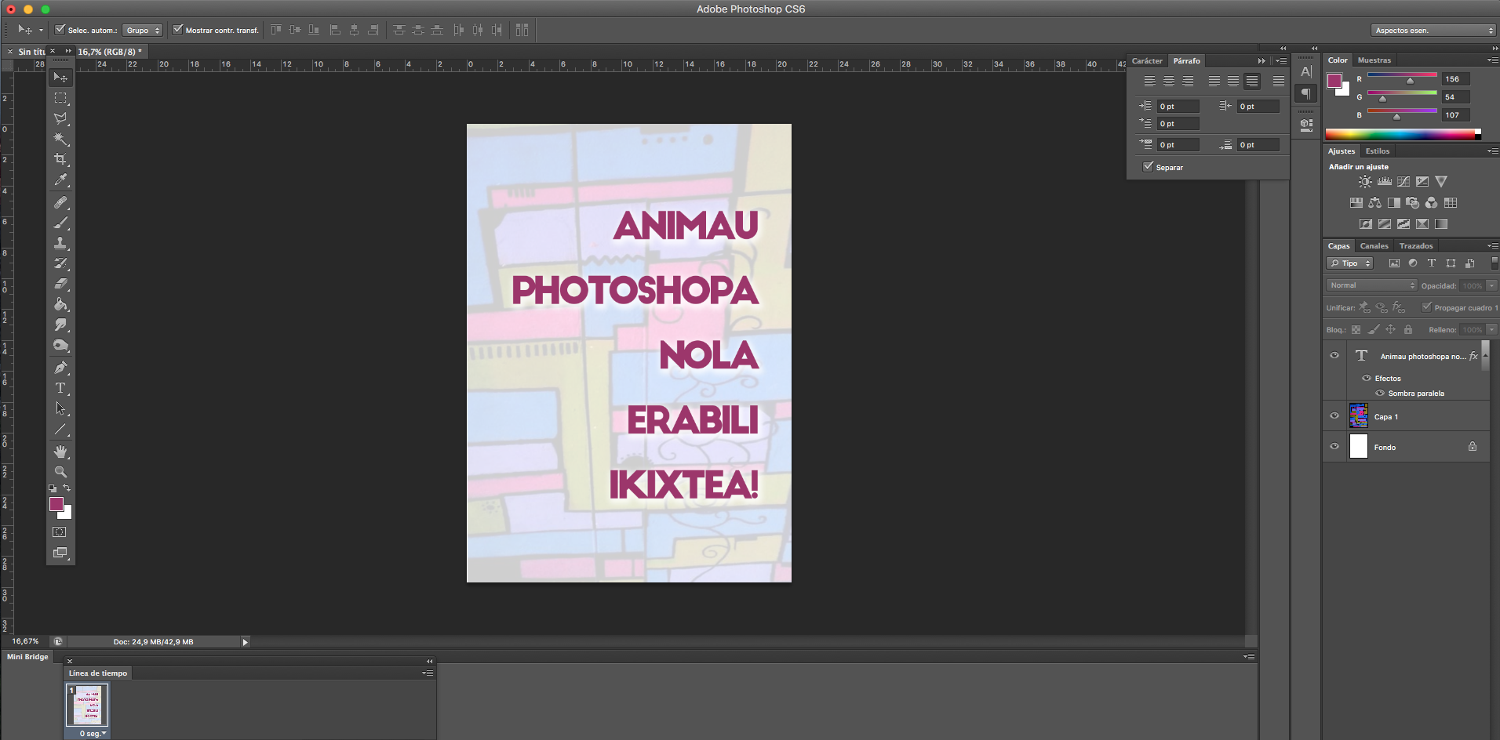Hide the Fondo layer
The height and width of the screenshot is (740, 1500).
1334,447
